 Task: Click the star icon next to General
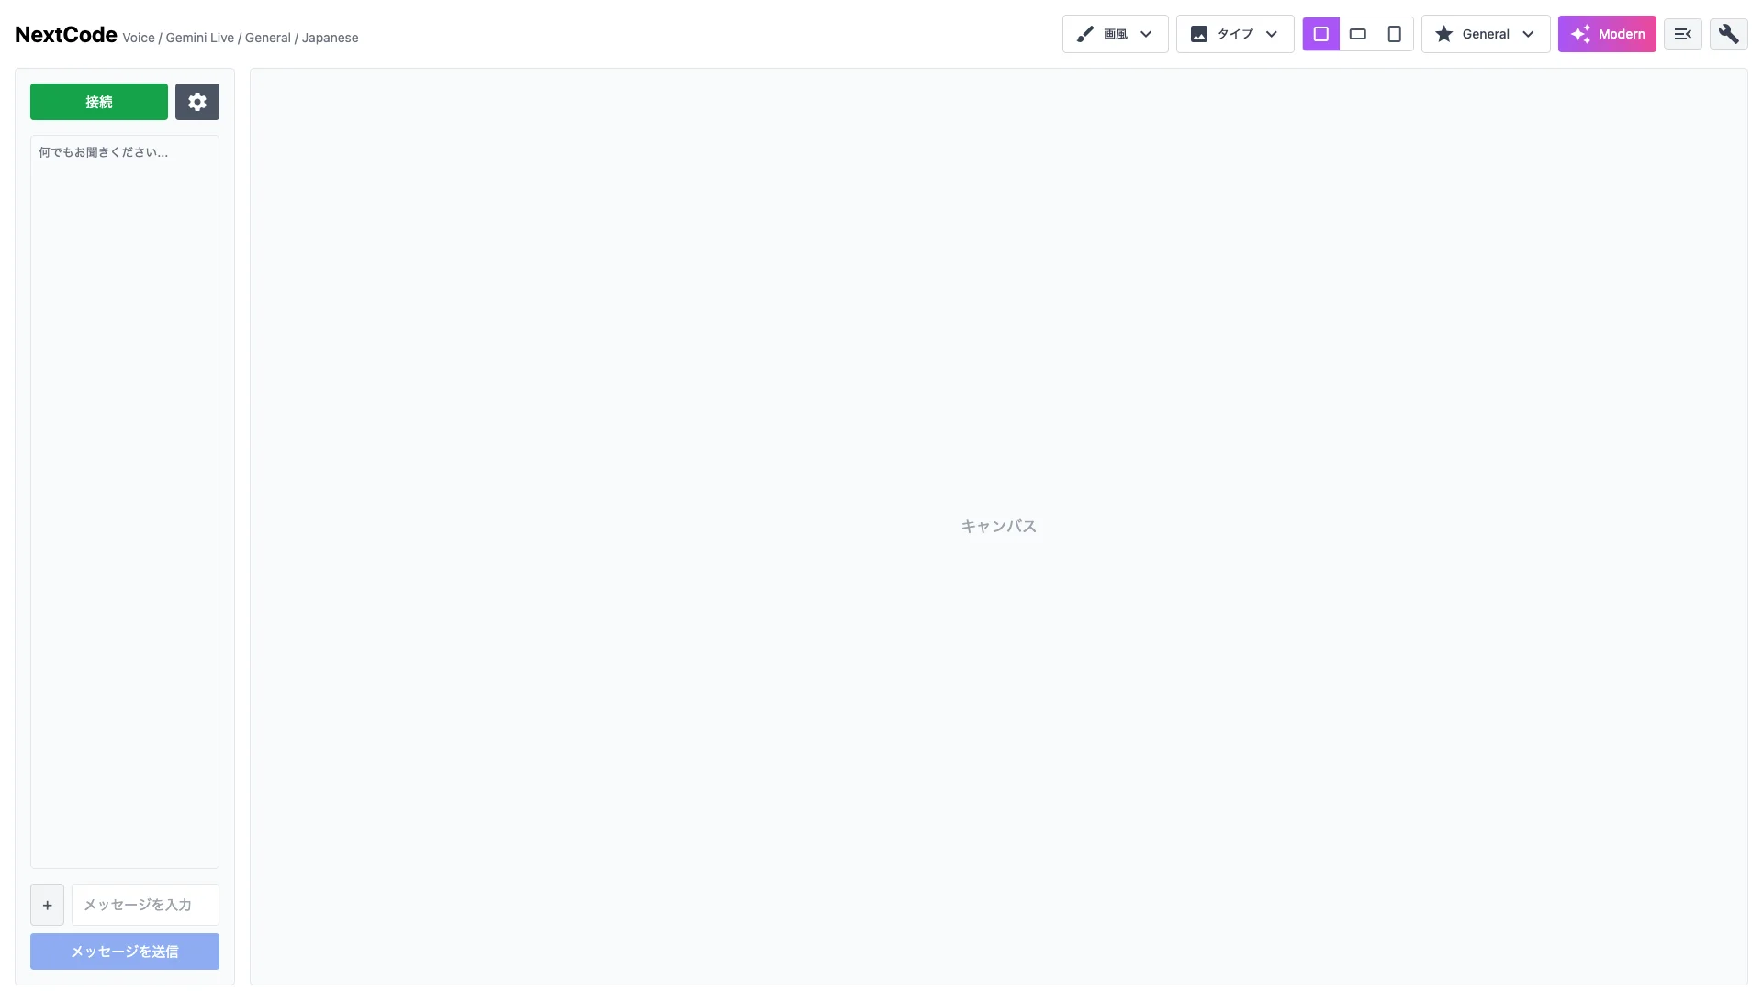click(1443, 34)
